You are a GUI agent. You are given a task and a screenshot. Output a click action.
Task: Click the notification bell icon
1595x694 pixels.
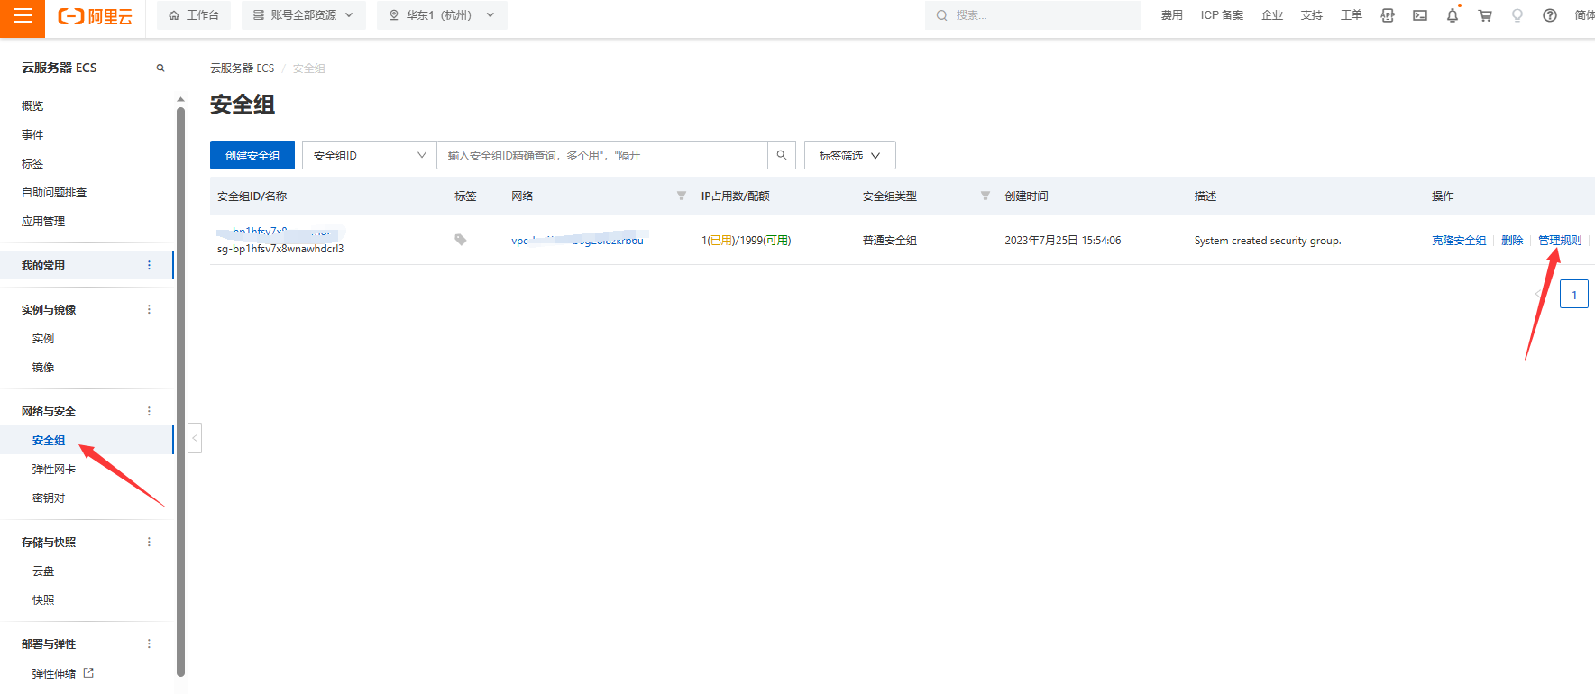[x=1453, y=15]
